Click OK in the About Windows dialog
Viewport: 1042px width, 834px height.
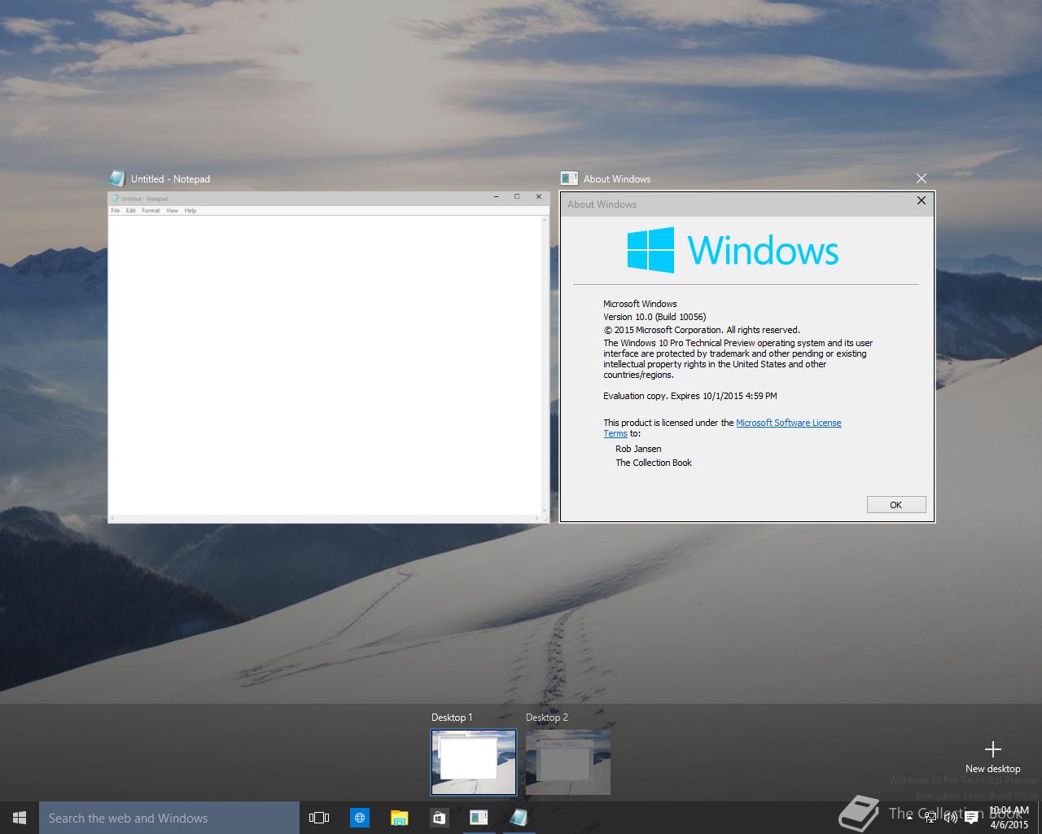coord(896,505)
